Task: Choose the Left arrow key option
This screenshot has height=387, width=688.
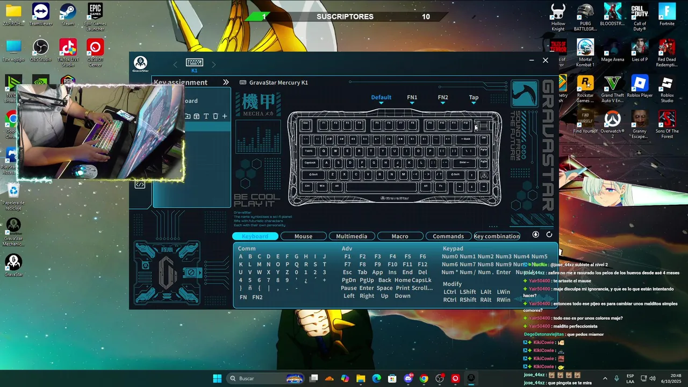Action: [349, 296]
